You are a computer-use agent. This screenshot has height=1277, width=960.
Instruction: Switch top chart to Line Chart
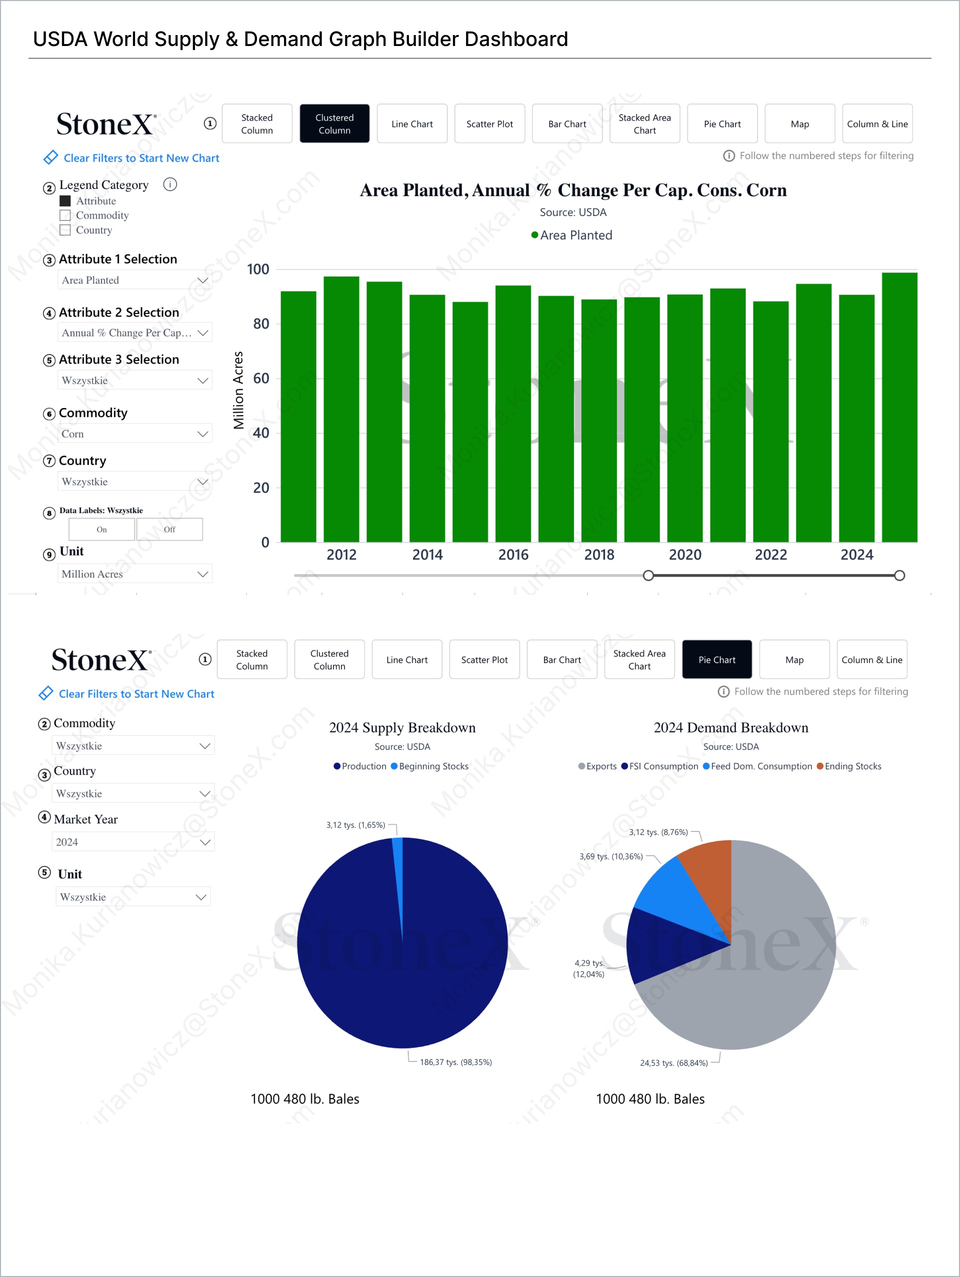(411, 124)
